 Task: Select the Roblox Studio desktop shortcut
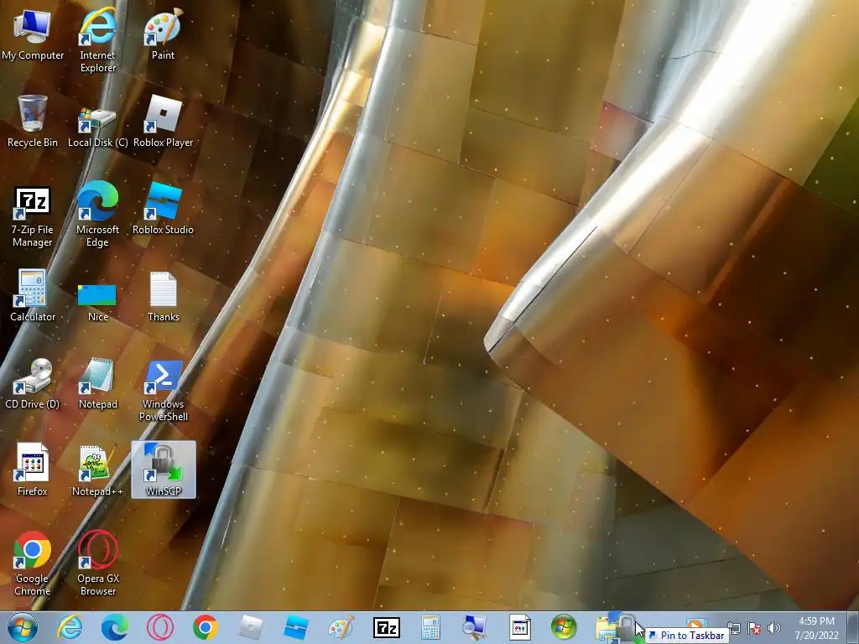tap(163, 209)
